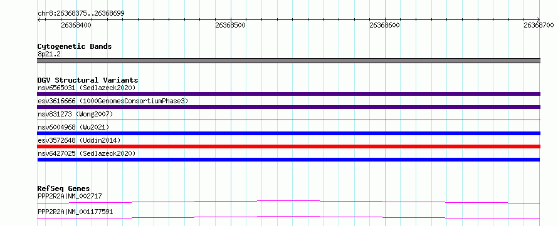Open the PPP2R2A|NM_002717 gene label
Viewport: 558px width, 226px height.
click(x=70, y=196)
